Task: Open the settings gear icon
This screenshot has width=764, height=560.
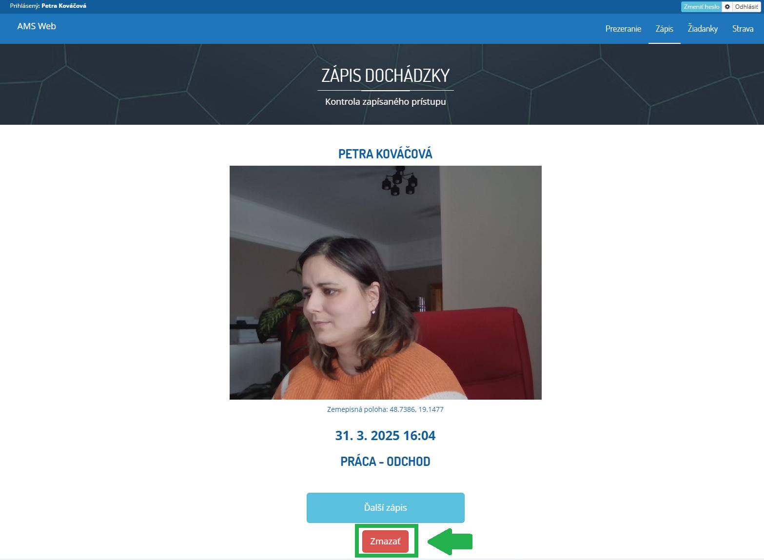Action: pos(727,6)
